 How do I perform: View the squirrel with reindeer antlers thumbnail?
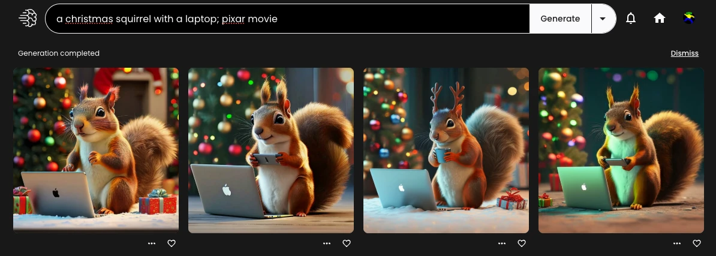tap(446, 150)
